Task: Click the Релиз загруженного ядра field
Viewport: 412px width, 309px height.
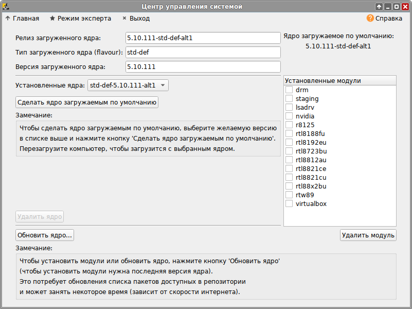Action: pos(203,38)
